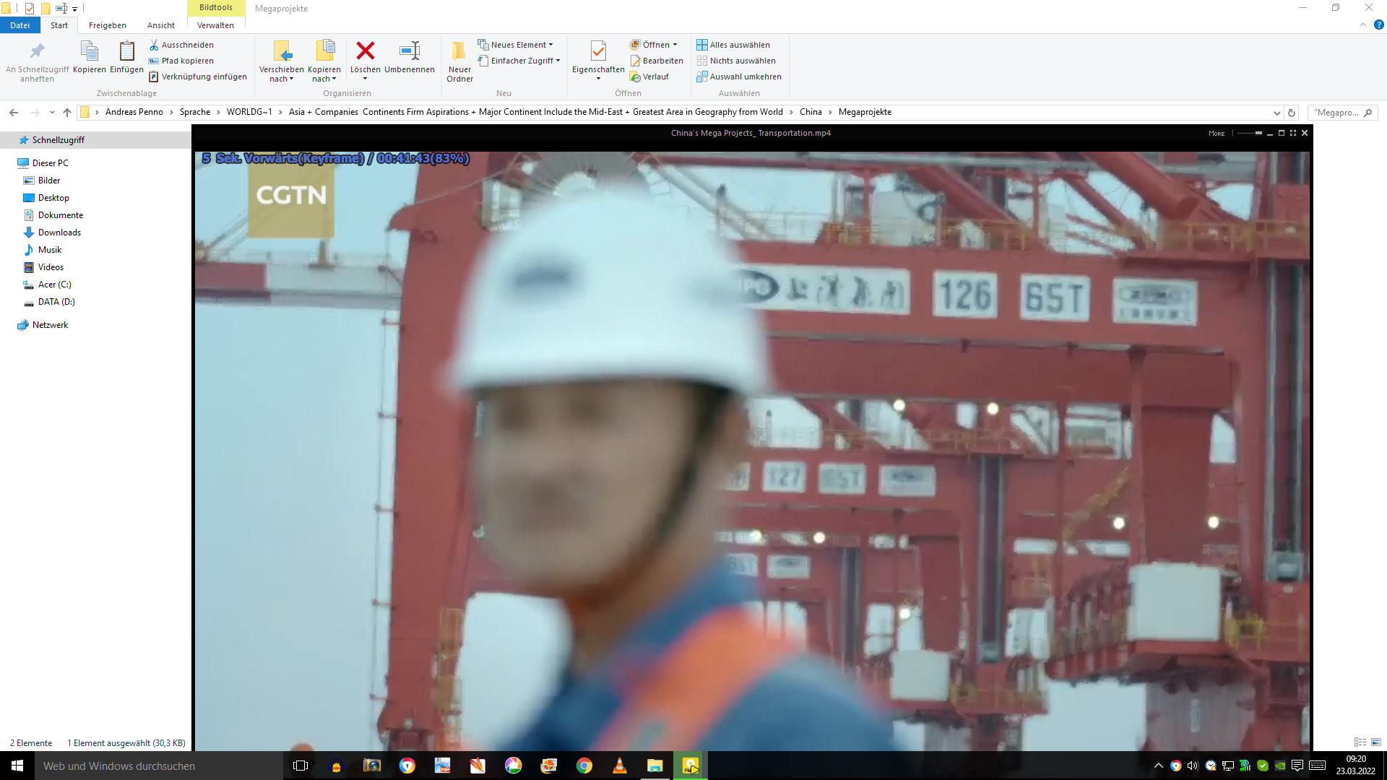
Task: Switch Explorer to details view icon
Action: [1360, 742]
